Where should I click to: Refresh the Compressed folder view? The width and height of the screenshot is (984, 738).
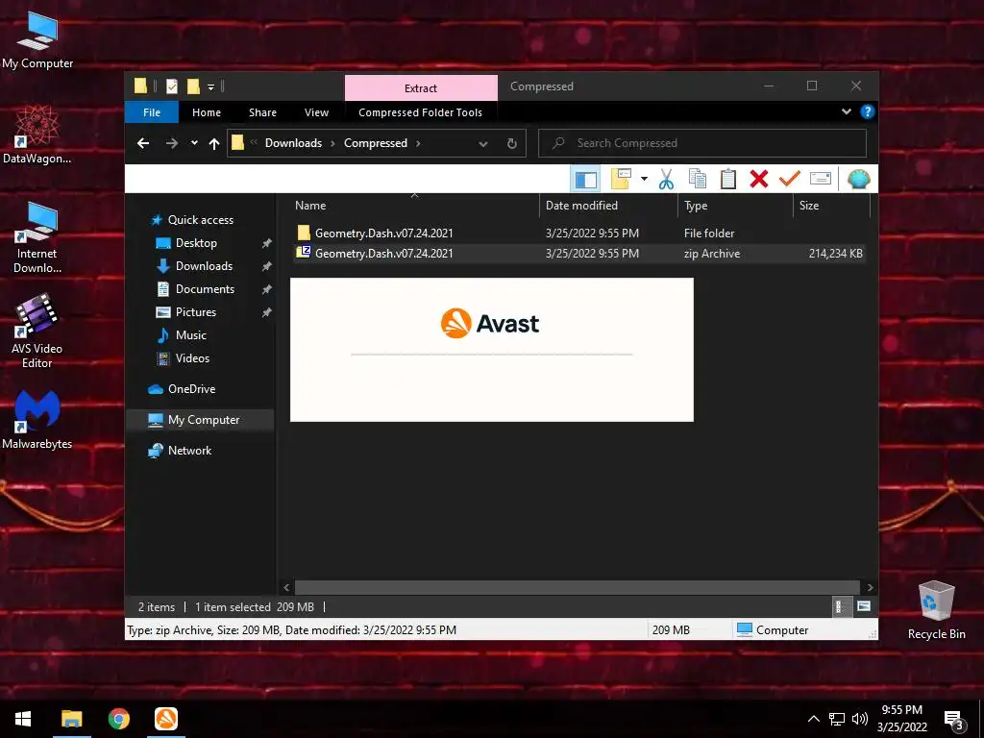click(x=512, y=144)
